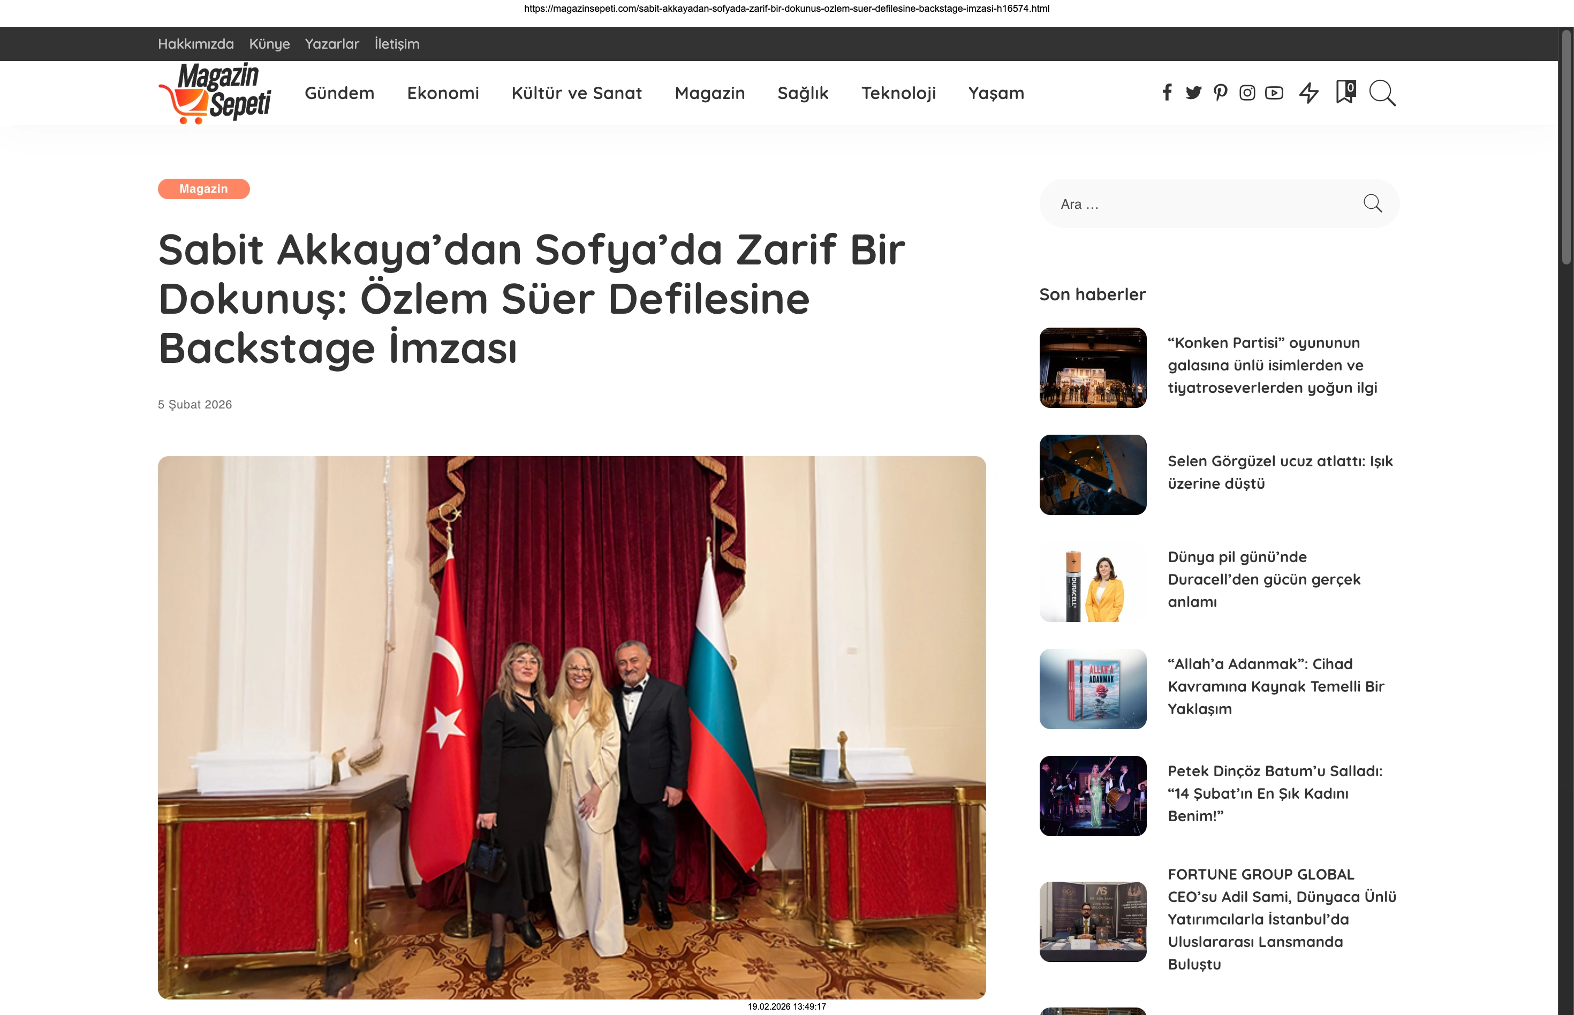Focus the Ara search input field
The height and width of the screenshot is (1015, 1574).
point(1200,204)
